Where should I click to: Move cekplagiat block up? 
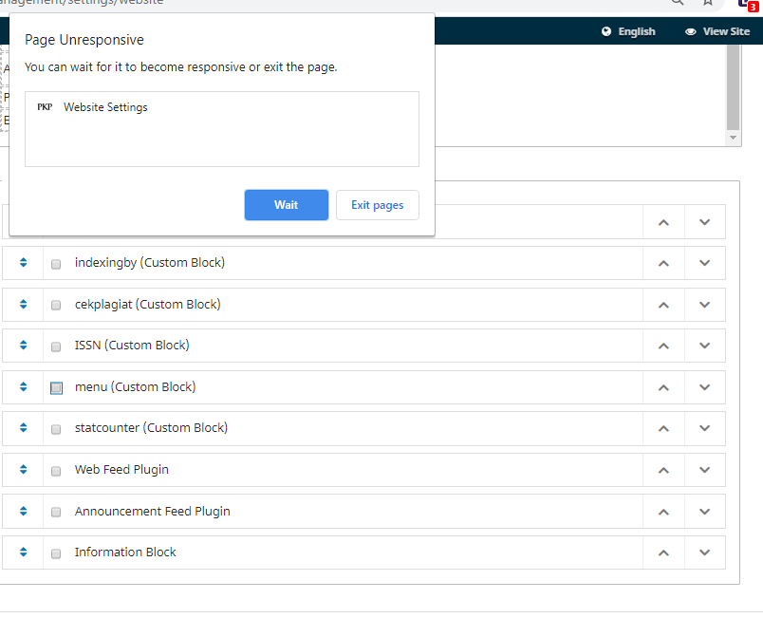click(x=663, y=305)
